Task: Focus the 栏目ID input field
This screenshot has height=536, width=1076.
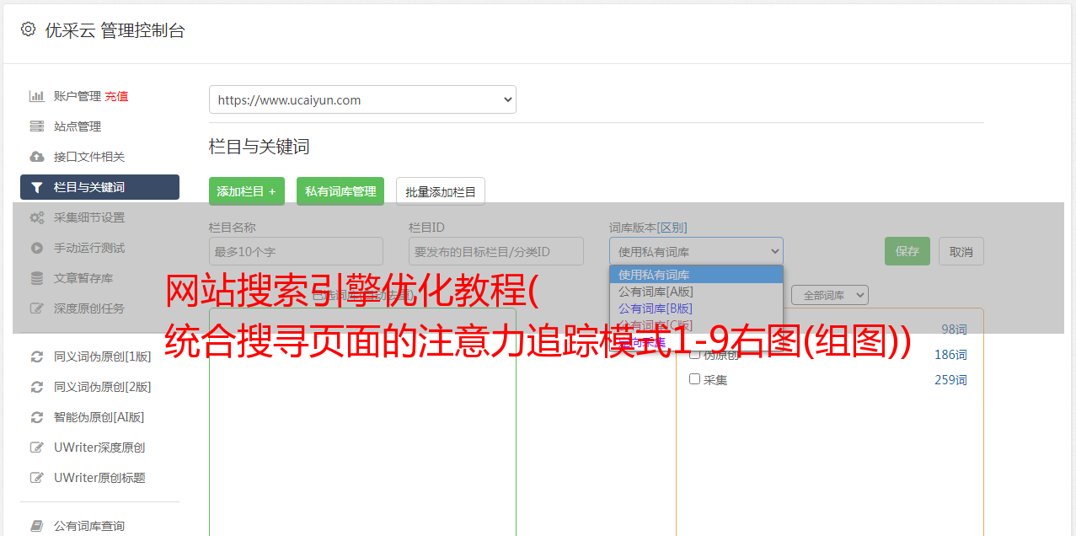Action: pyautogui.click(x=496, y=251)
